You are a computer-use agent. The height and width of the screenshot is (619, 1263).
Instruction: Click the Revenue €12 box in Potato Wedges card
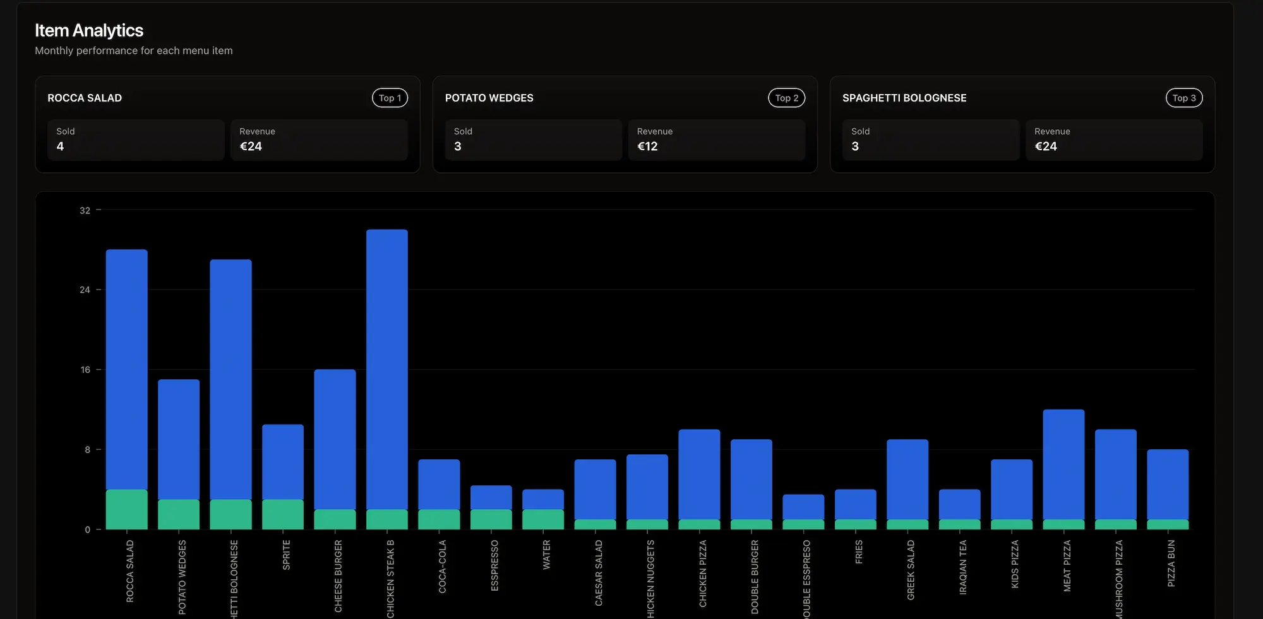717,139
